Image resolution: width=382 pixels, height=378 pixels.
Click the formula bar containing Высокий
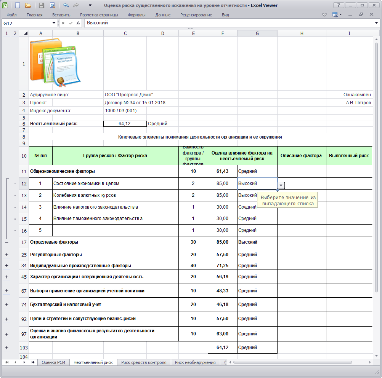pos(229,23)
